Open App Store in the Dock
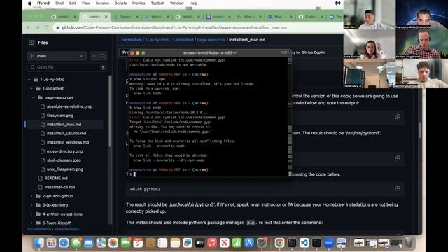 tap(249, 243)
